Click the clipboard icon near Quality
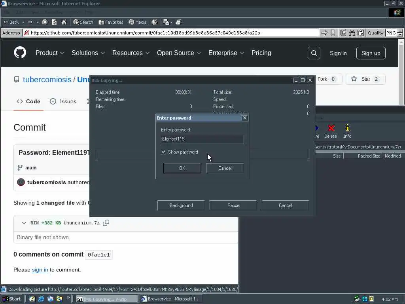The width and height of the screenshot is (405, 304). pos(361,33)
